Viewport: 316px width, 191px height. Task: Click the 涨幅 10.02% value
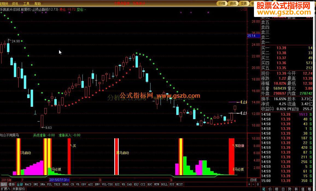tap(280, 83)
